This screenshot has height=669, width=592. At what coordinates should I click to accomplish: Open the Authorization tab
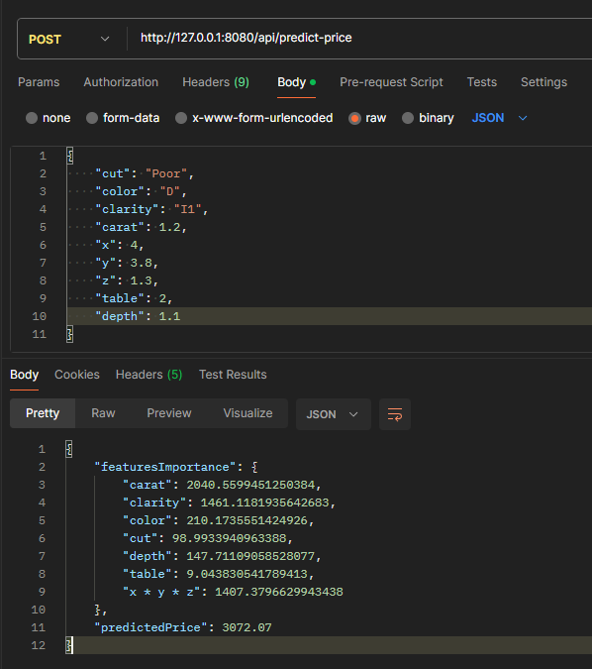tap(121, 82)
